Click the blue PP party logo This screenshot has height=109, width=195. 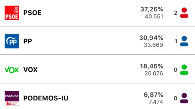(12, 41)
